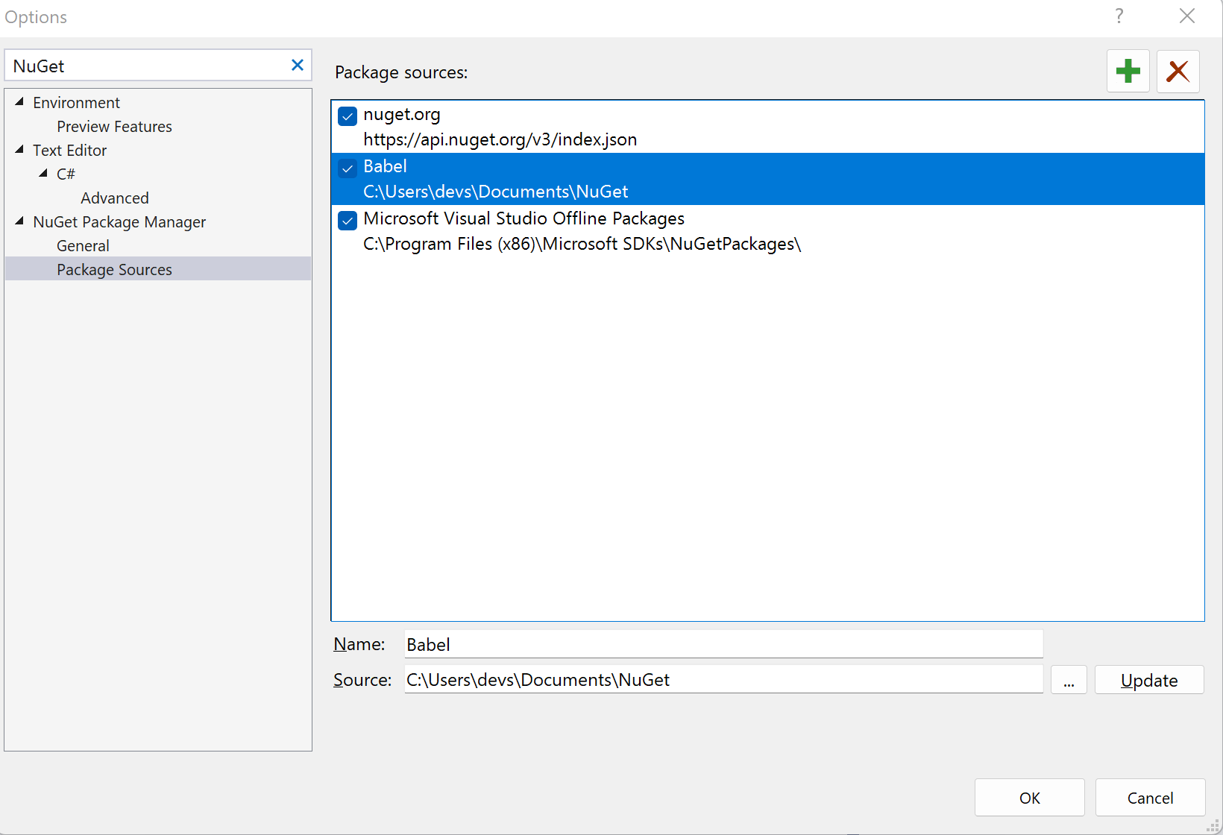
Task: Click into the Name text field
Action: click(x=723, y=645)
